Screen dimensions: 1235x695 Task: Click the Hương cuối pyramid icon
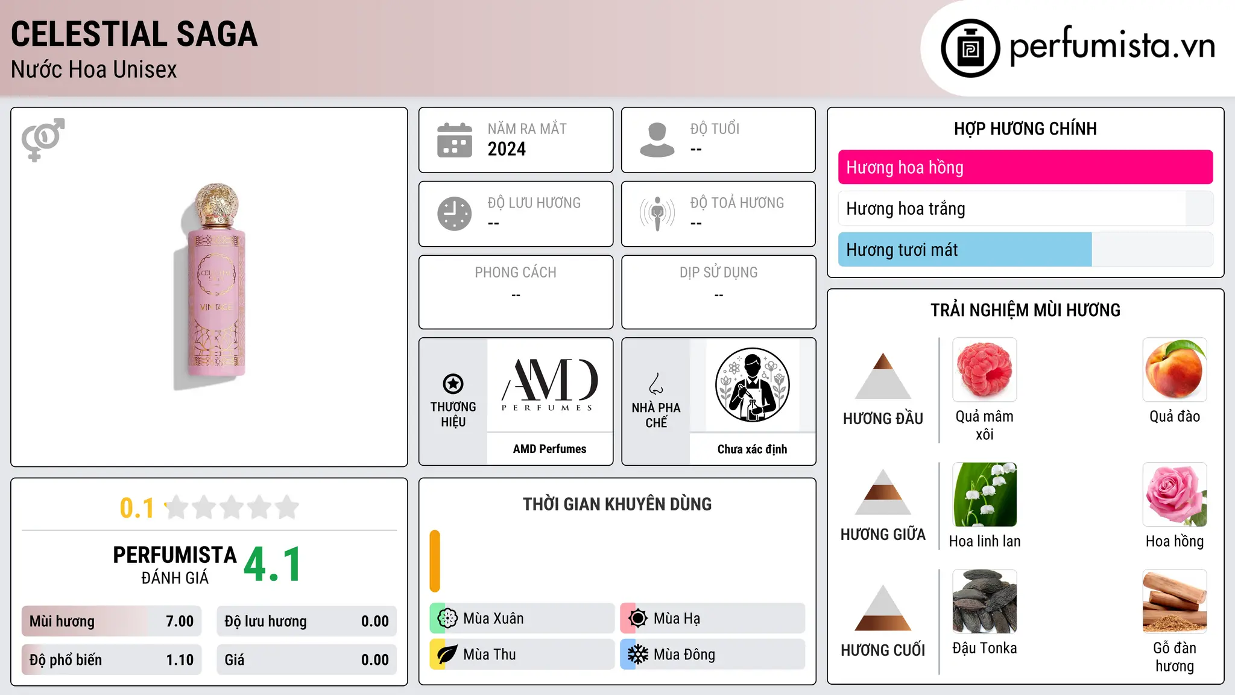click(x=883, y=608)
